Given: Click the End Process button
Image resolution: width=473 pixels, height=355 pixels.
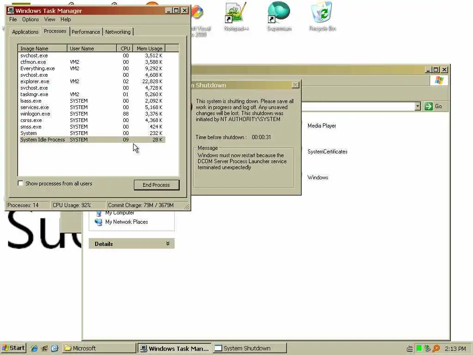Looking at the screenshot, I should point(156,185).
